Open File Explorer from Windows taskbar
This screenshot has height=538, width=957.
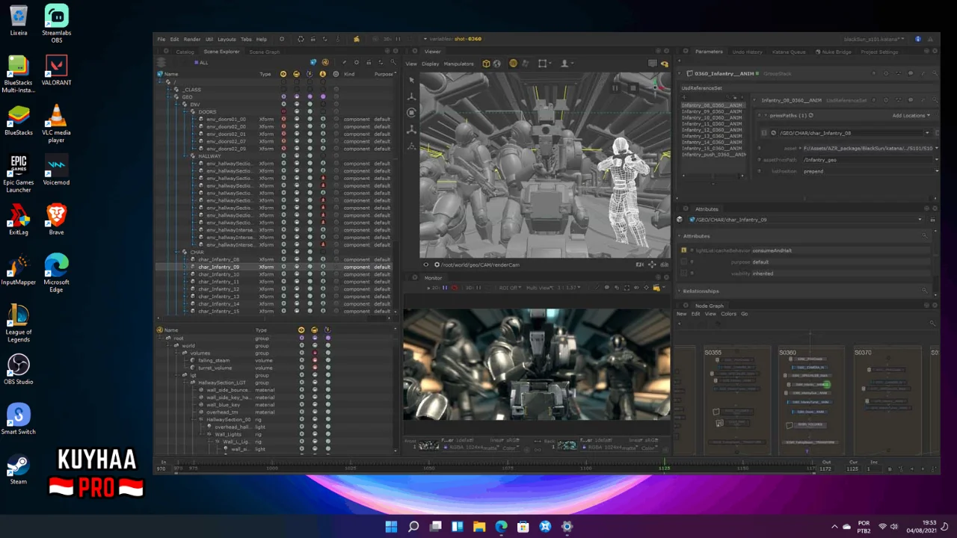pos(479,527)
